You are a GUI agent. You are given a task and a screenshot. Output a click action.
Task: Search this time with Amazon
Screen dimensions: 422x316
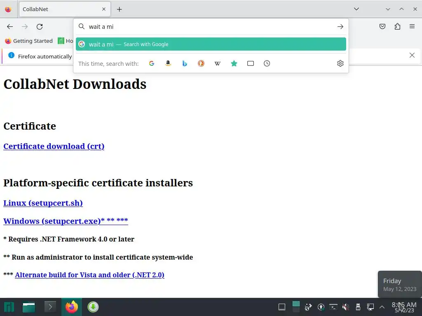[168, 63]
